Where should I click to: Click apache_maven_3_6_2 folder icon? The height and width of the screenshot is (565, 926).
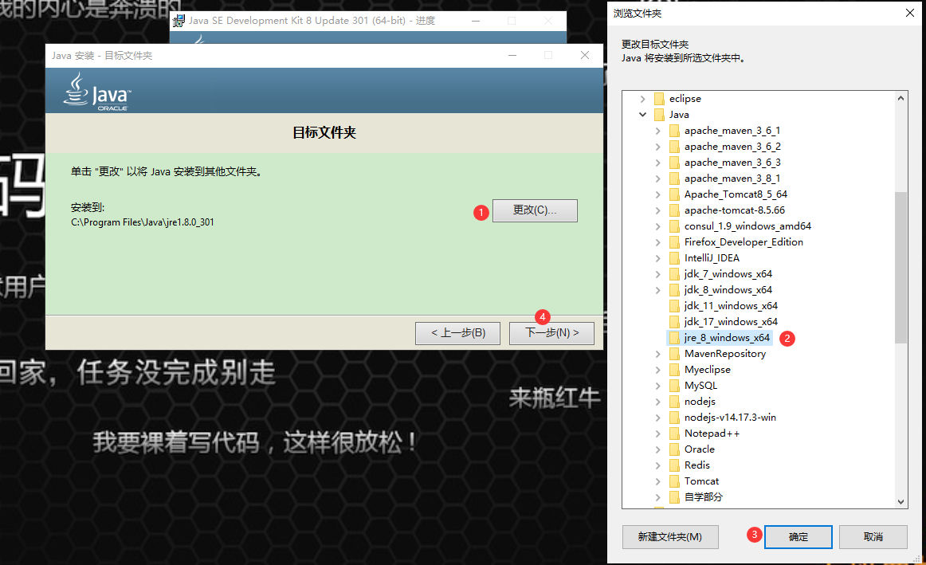tap(674, 147)
